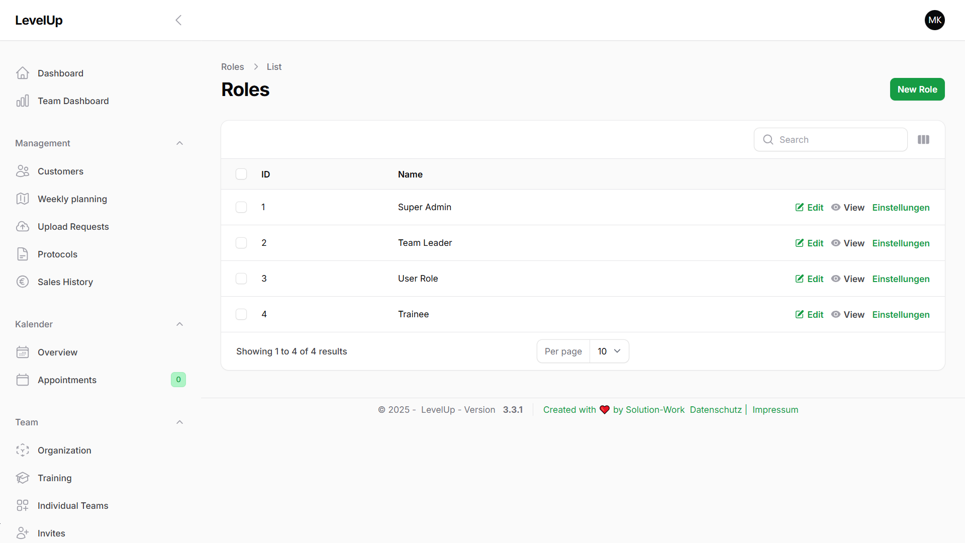Click the Weekly planning map icon

coord(23,199)
